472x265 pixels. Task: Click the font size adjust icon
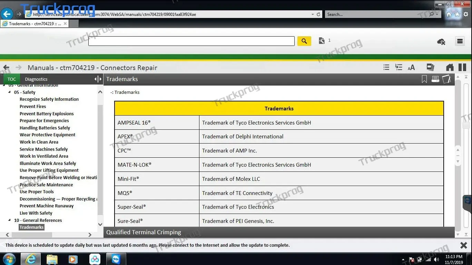pyautogui.click(x=411, y=68)
